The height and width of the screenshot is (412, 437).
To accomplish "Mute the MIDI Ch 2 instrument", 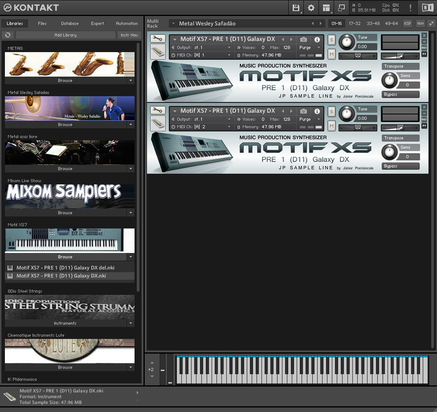I will coord(331,126).
